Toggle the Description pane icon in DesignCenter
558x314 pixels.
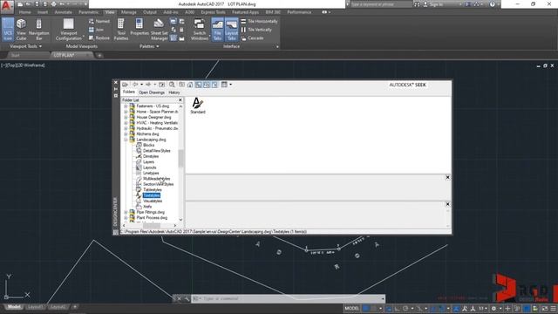point(214,85)
